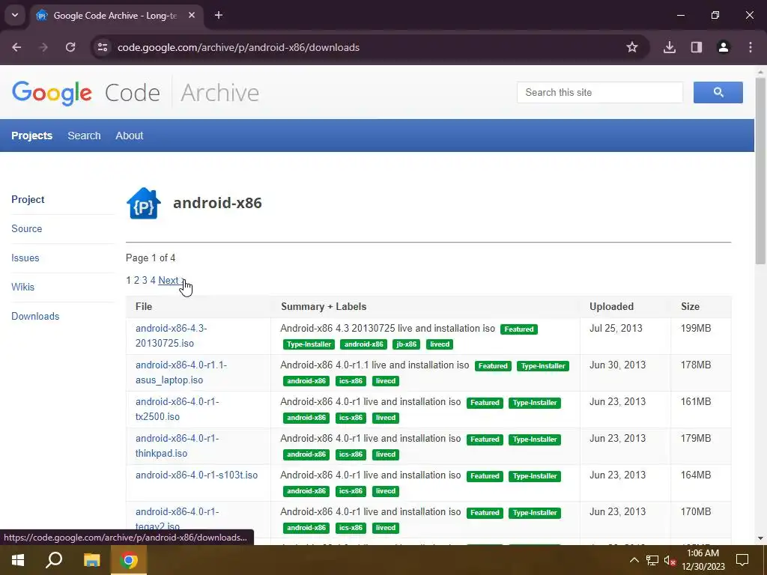Screen dimensions: 767x575
Task: Click Jul 25, 2013 upload date
Action: [x=616, y=329]
